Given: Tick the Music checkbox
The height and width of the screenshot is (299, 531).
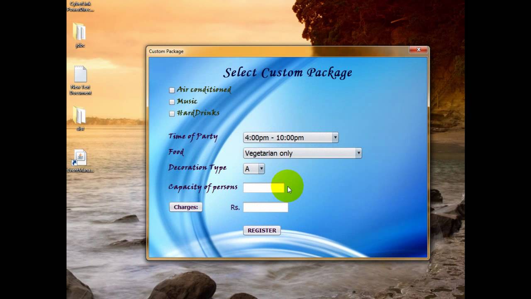Looking at the screenshot, I should [172, 102].
